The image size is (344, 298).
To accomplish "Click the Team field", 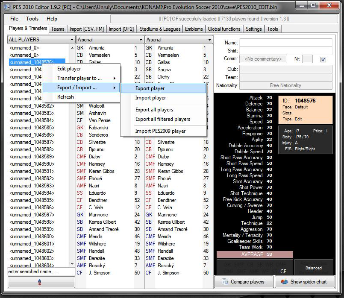I will click(x=285, y=77).
